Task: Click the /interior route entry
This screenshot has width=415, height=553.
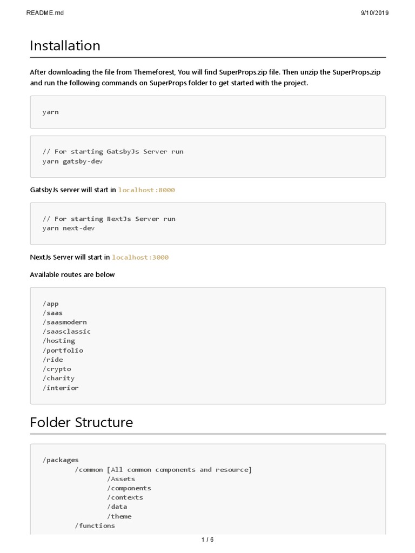Action: pos(61,388)
